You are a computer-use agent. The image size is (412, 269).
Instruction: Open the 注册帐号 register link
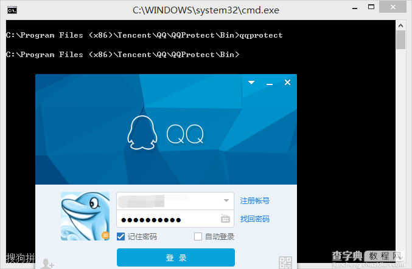pos(254,201)
